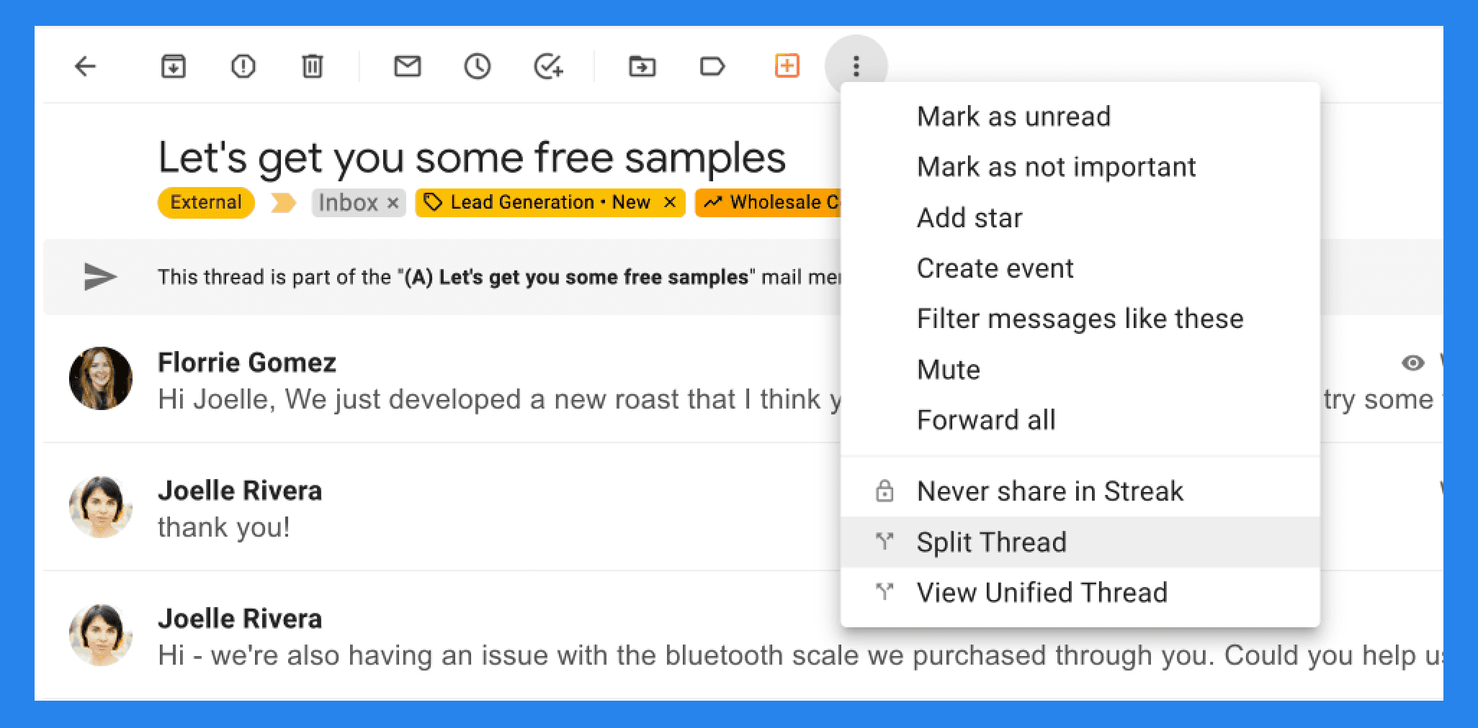Viewport: 1478px width, 728px height.
Task: Select Create event option
Action: tap(1080, 268)
